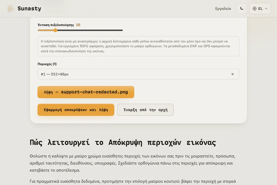
Task: Click the Περιοχές (1) label
Action: pos(47,64)
